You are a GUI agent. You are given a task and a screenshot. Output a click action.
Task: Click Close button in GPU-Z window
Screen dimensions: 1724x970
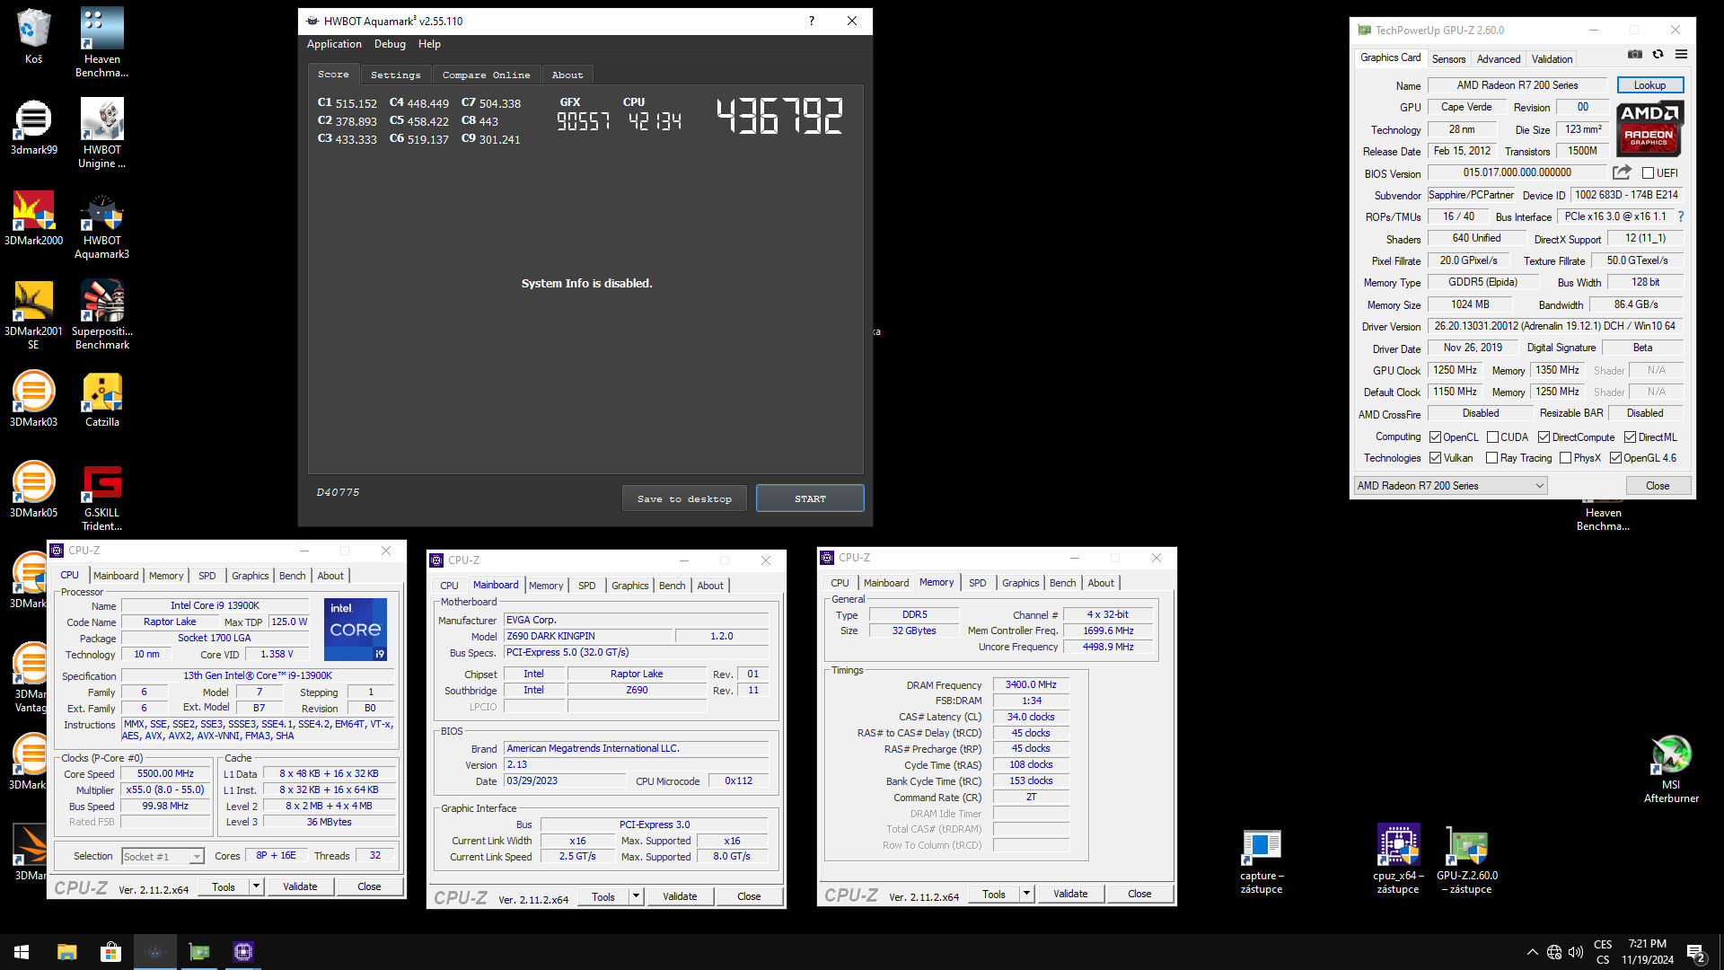click(x=1658, y=486)
